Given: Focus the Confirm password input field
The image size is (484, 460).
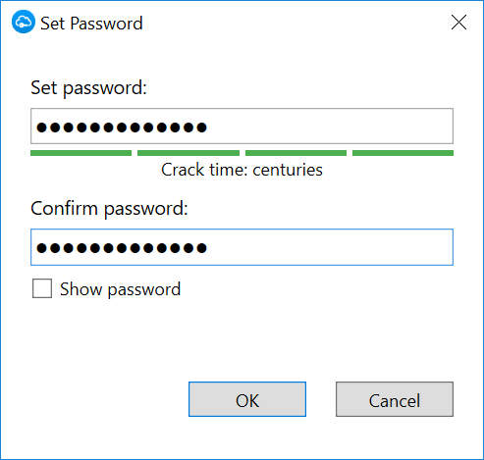Looking at the screenshot, I should (242, 247).
